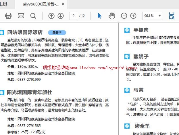This screenshot has width=179, height=135.
Task: Switch to the 工具 tab
Action: pyautogui.click(x=4, y=4)
